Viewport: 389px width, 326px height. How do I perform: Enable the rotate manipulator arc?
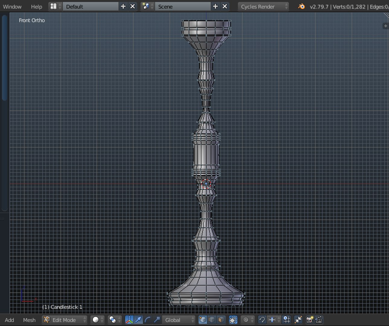click(x=147, y=320)
